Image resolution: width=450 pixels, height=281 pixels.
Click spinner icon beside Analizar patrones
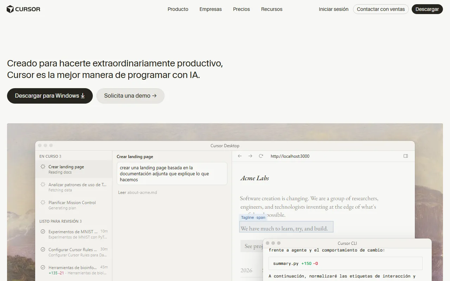[43, 185]
